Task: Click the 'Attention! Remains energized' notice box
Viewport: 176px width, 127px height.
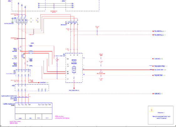Action: 161,115
